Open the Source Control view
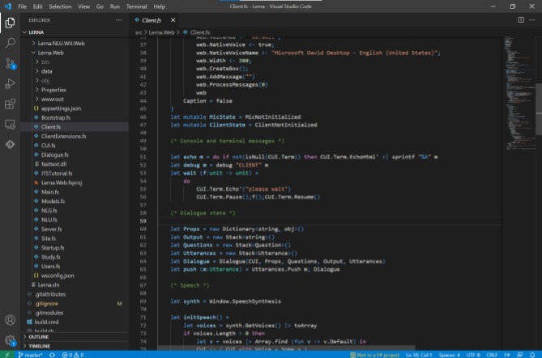 coord(10,62)
